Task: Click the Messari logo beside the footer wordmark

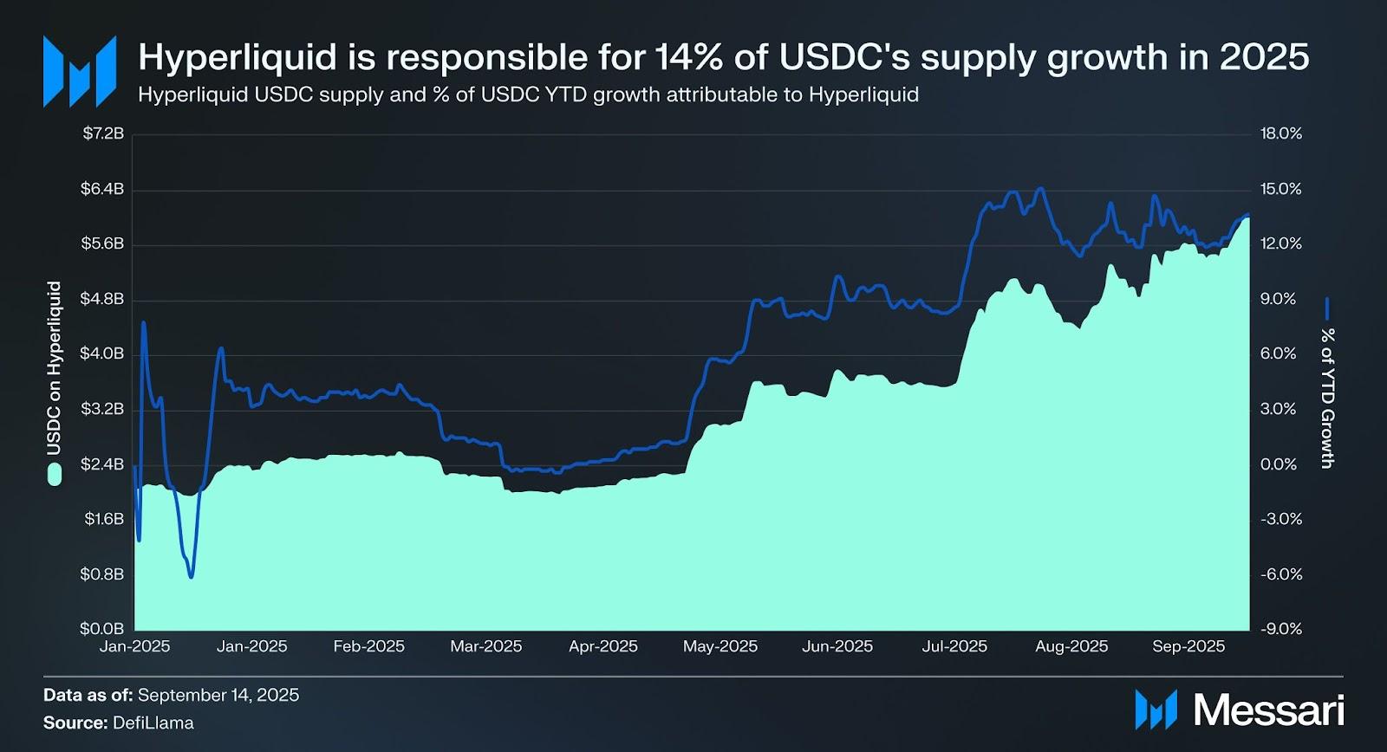Action: coord(1156,710)
